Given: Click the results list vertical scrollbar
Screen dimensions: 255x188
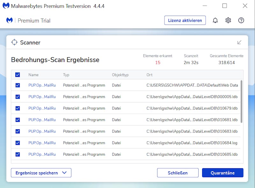Looking at the screenshot, I should click(241, 101).
